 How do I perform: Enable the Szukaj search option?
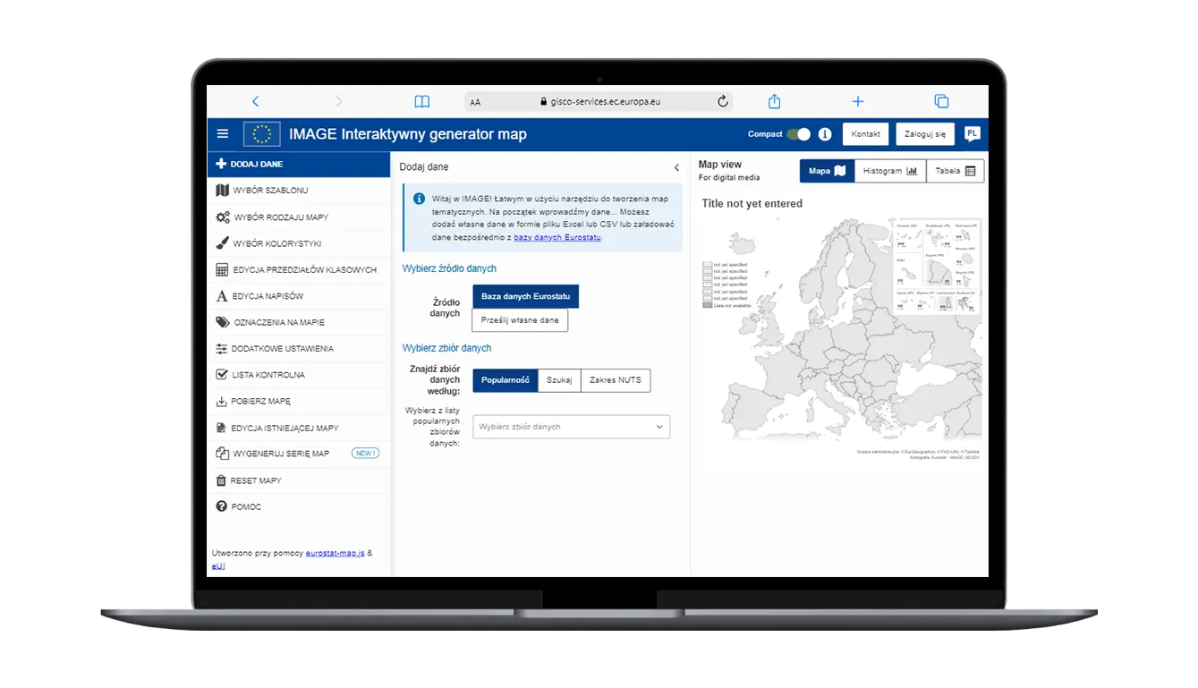click(x=559, y=379)
